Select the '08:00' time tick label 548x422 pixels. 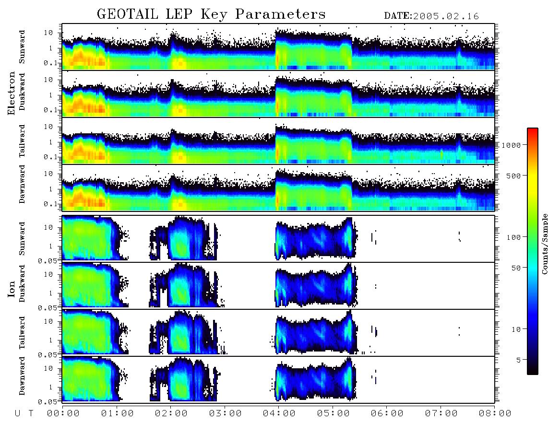[x=495, y=414]
